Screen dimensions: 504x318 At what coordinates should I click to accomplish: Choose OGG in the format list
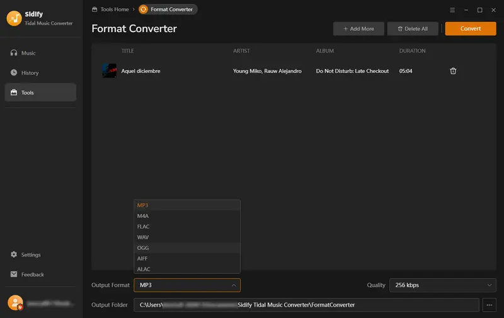point(187,247)
